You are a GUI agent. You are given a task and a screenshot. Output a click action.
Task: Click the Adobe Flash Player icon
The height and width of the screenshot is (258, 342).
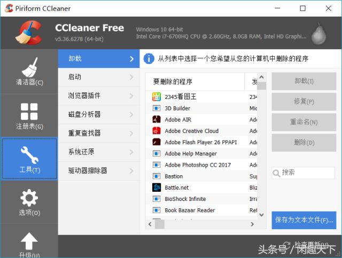click(157, 142)
